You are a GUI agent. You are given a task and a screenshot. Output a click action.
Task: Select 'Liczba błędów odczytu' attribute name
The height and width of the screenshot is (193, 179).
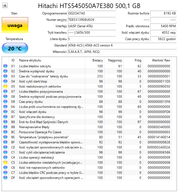(35, 66)
